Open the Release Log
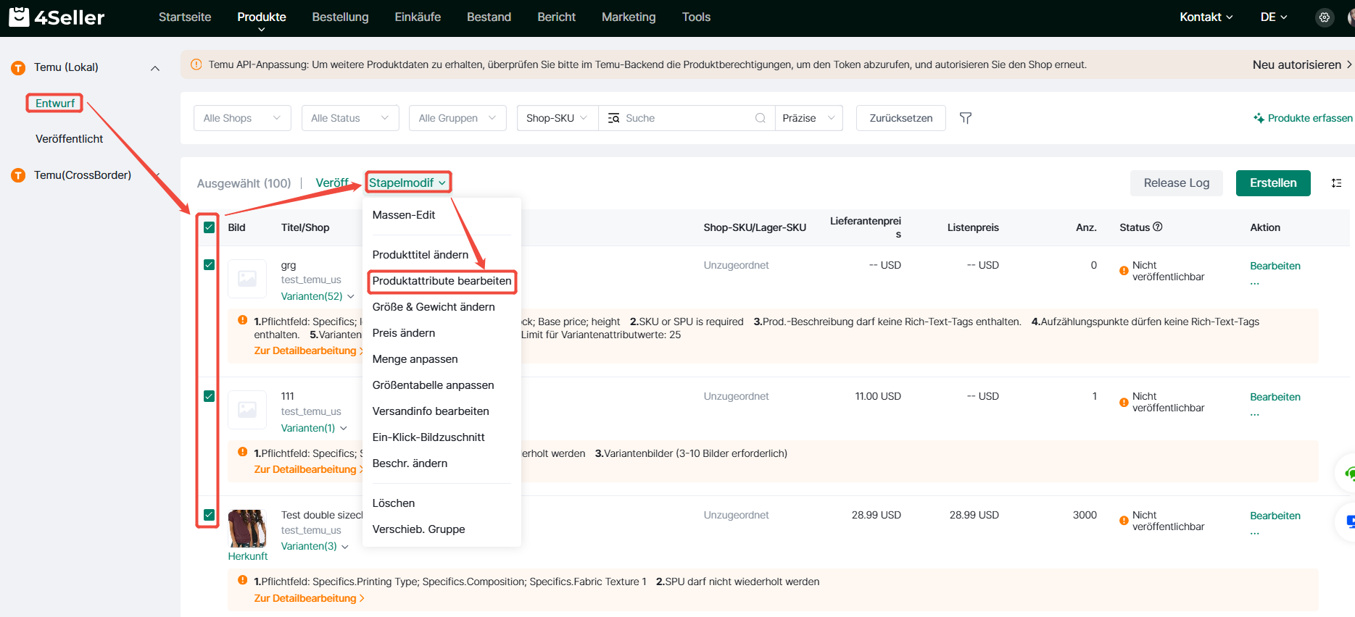 [x=1176, y=183]
